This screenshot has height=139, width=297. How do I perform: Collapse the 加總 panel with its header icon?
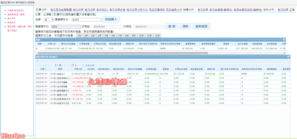pos(284,39)
